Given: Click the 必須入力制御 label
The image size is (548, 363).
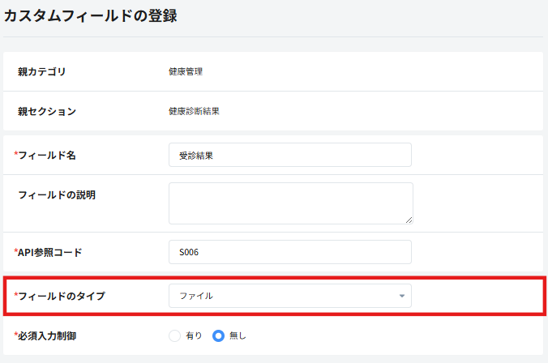Looking at the screenshot, I should [x=45, y=335].
